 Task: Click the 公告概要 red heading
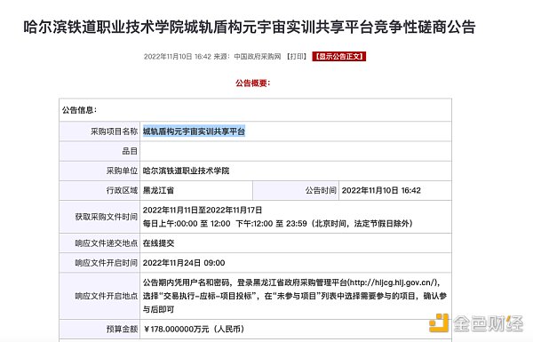click(x=253, y=83)
